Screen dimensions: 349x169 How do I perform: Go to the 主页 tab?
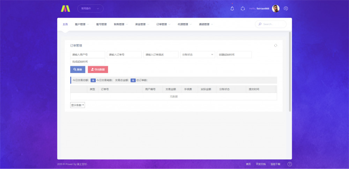tap(65, 24)
